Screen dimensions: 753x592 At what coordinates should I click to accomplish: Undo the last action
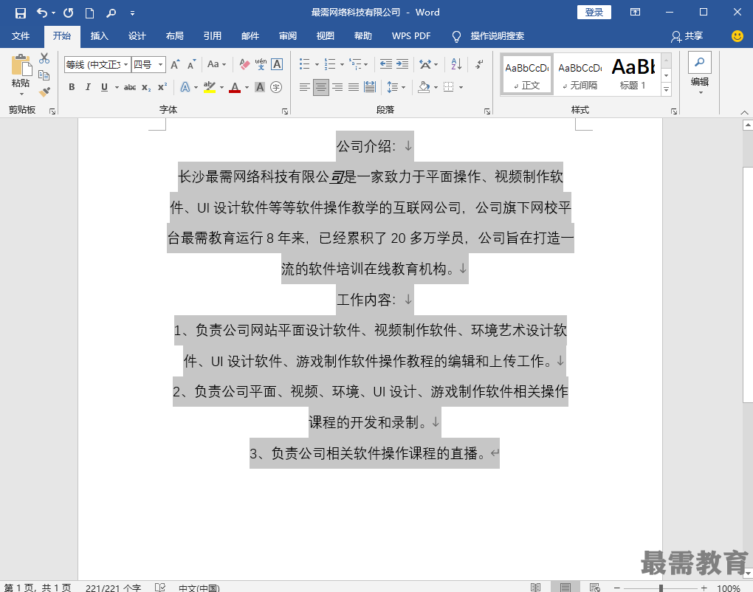[42, 13]
